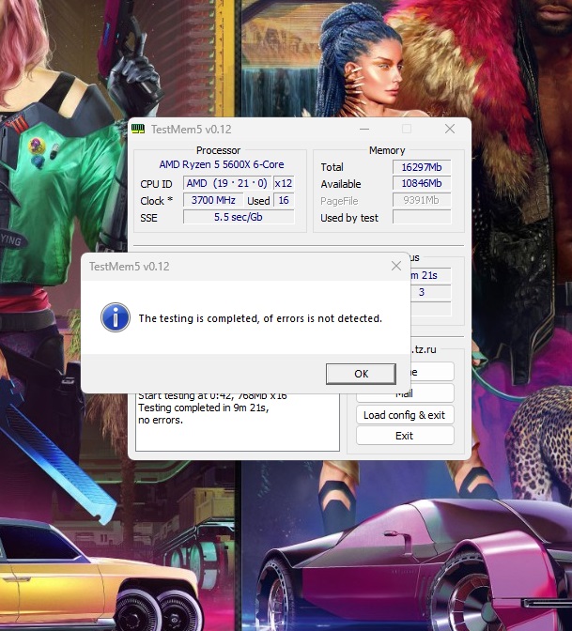Click the CPU ID AMD (19 · 21 · 0) field
Screen dimensions: 572x631
pyautogui.click(x=227, y=183)
